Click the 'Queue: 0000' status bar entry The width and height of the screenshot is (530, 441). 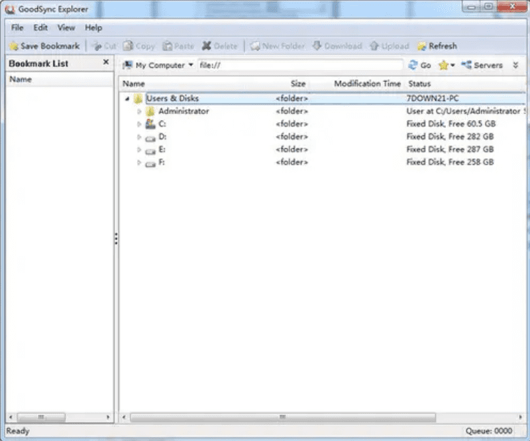click(x=488, y=431)
